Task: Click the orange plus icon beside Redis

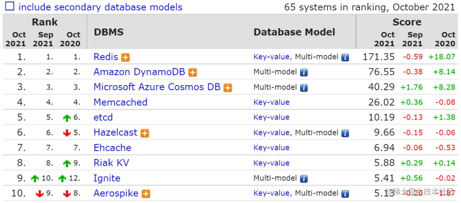Action: click(x=125, y=57)
